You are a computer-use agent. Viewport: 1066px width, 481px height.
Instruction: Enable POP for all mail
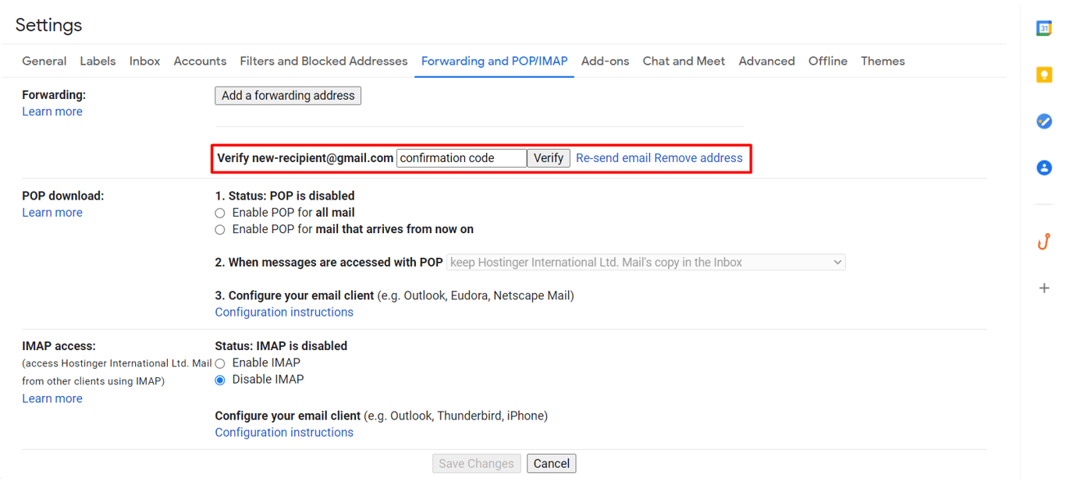(x=219, y=212)
